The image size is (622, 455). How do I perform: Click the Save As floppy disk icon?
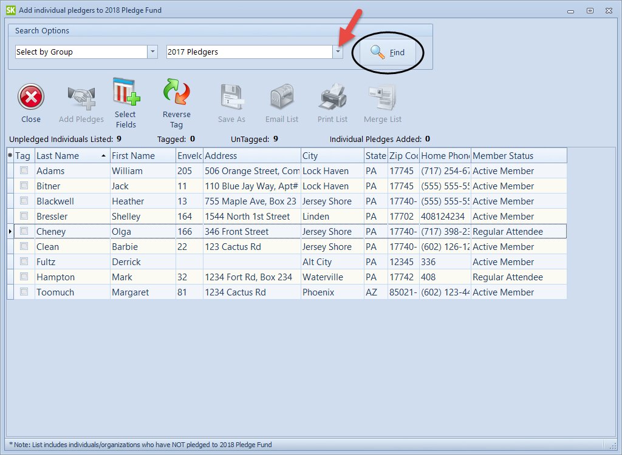231,97
